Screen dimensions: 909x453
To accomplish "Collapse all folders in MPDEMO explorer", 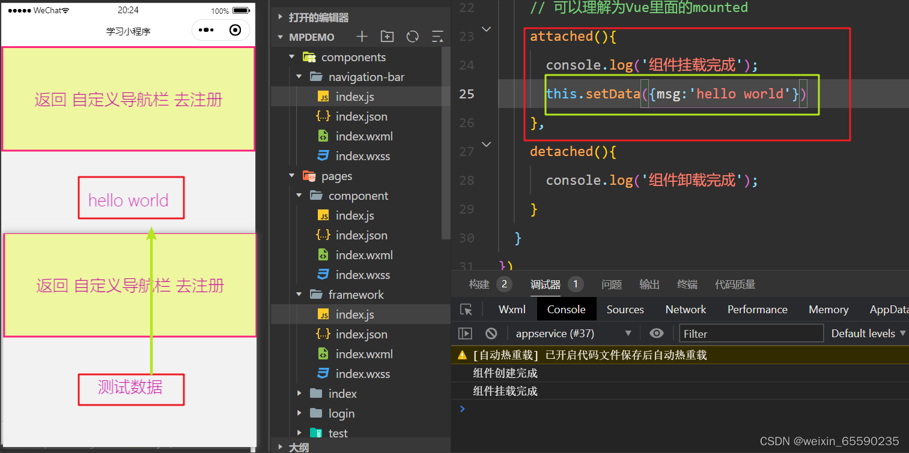I will coord(437,37).
